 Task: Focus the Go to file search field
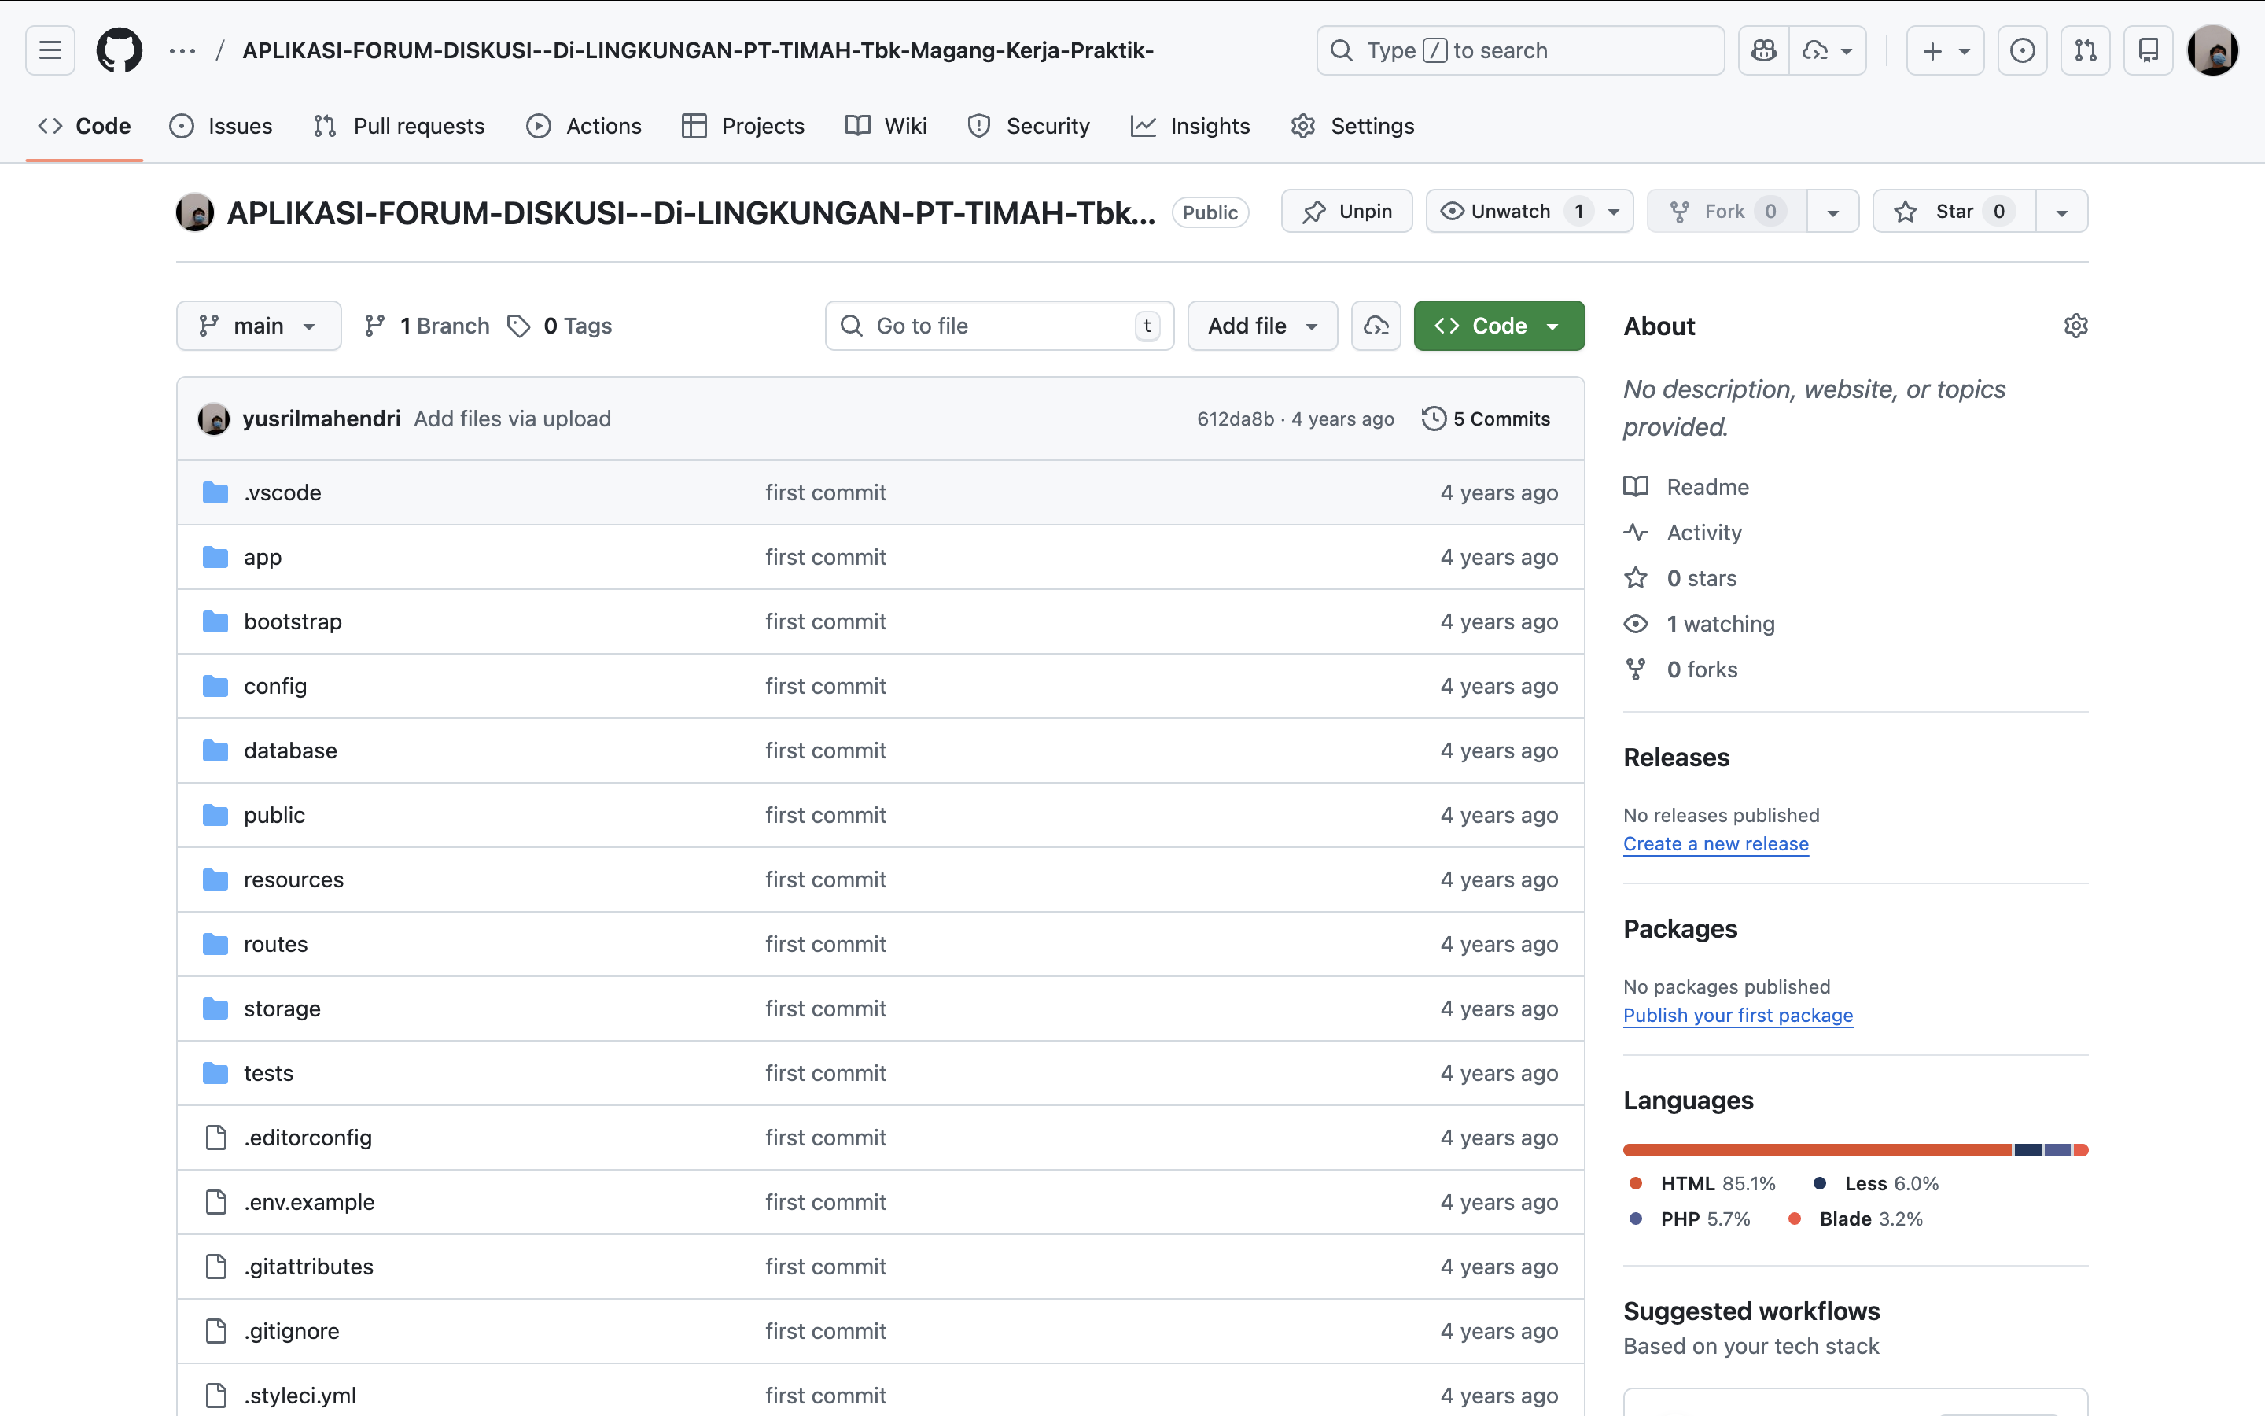tap(998, 326)
